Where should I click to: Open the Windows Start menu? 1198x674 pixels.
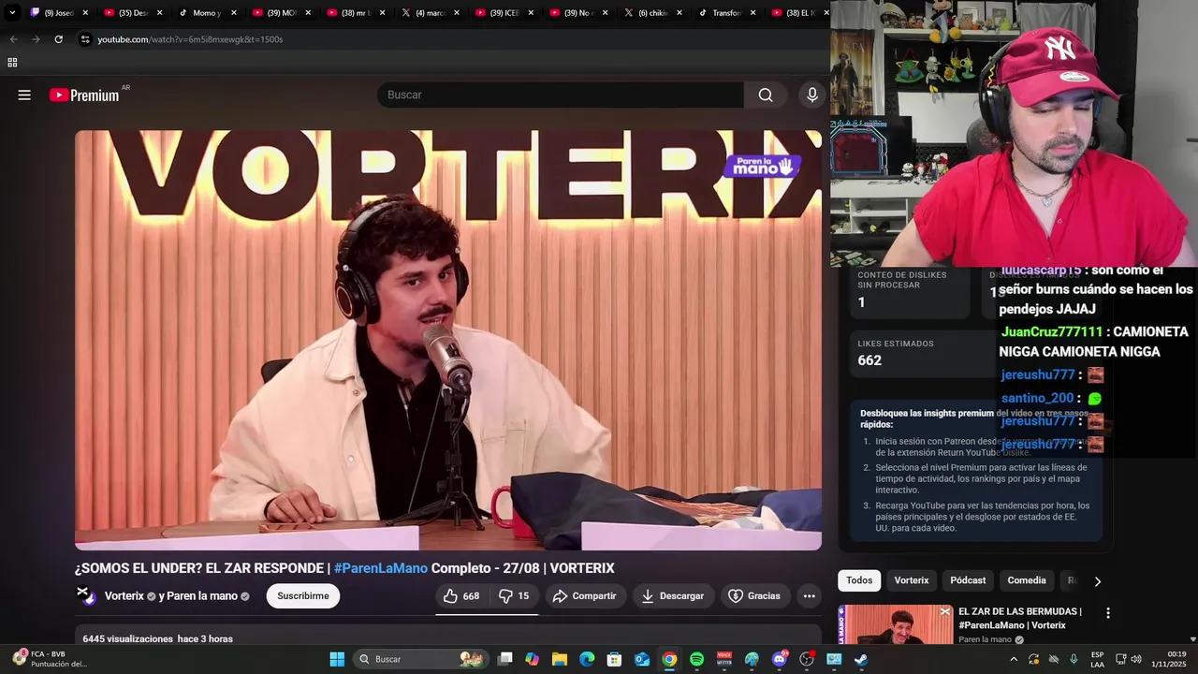[337, 659]
